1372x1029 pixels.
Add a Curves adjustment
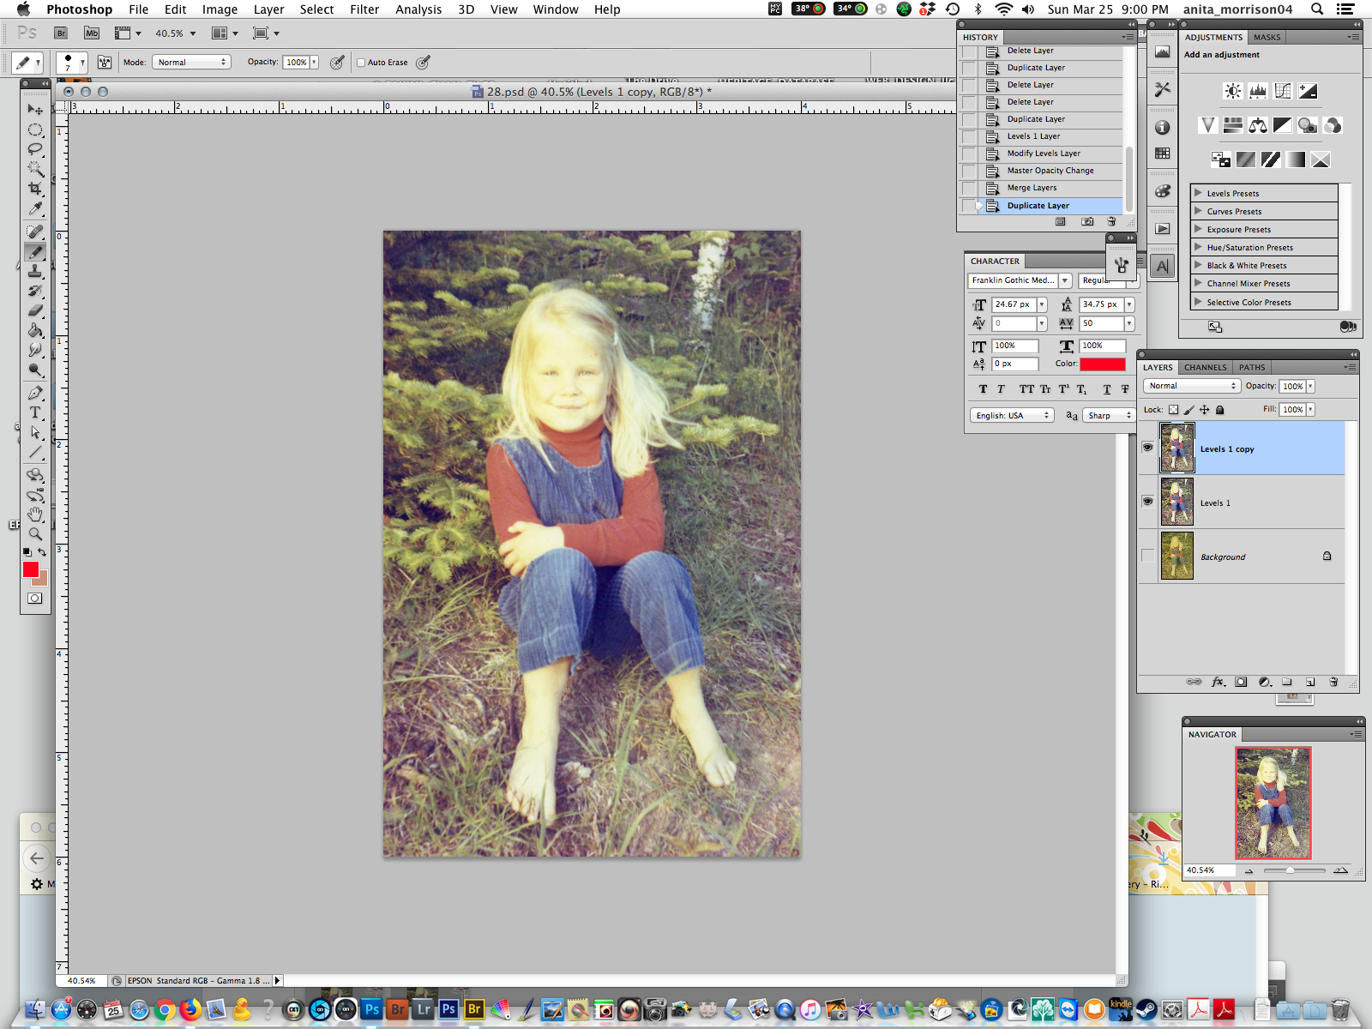[1283, 91]
